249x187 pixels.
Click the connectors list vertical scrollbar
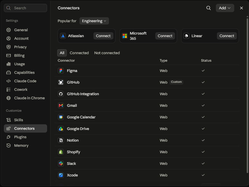(247, 96)
